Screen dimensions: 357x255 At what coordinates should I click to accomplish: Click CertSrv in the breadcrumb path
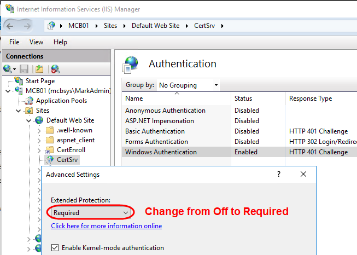click(x=204, y=26)
